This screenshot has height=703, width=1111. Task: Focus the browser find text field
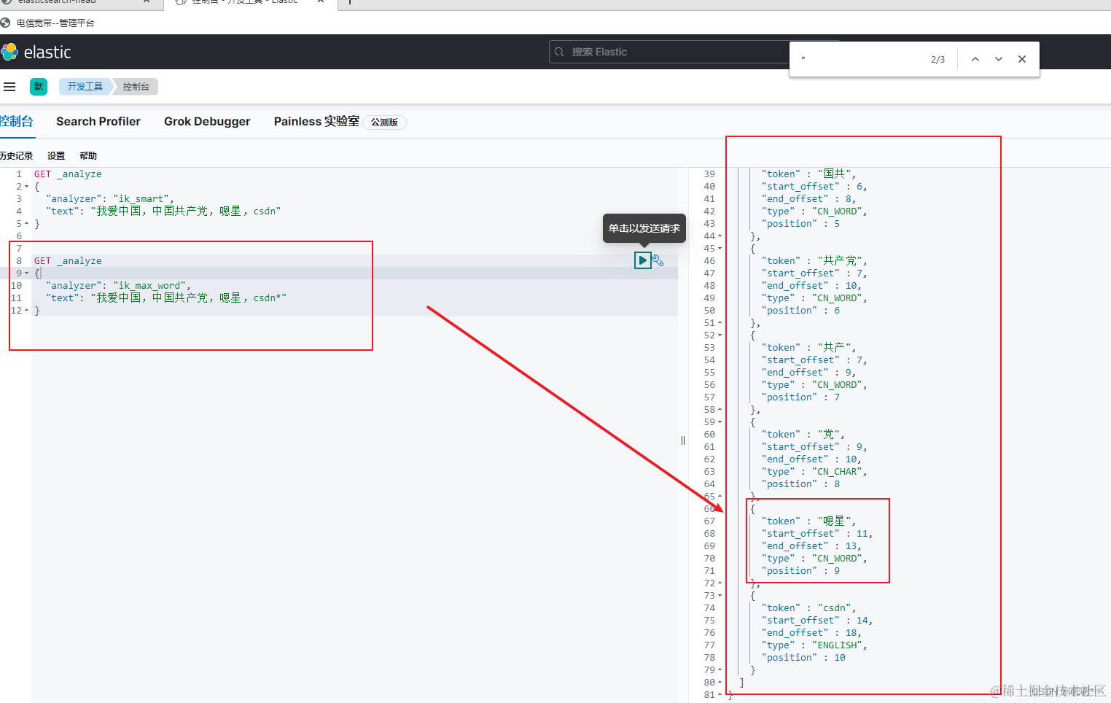[x=860, y=59]
